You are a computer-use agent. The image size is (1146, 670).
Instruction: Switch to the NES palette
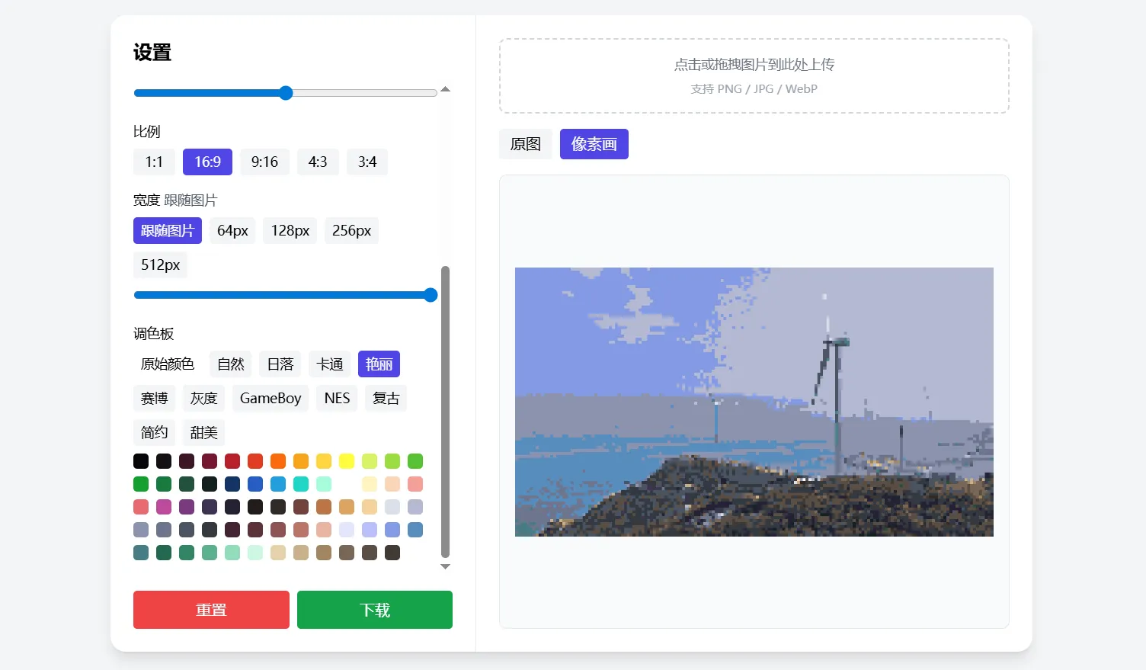point(336,398)
